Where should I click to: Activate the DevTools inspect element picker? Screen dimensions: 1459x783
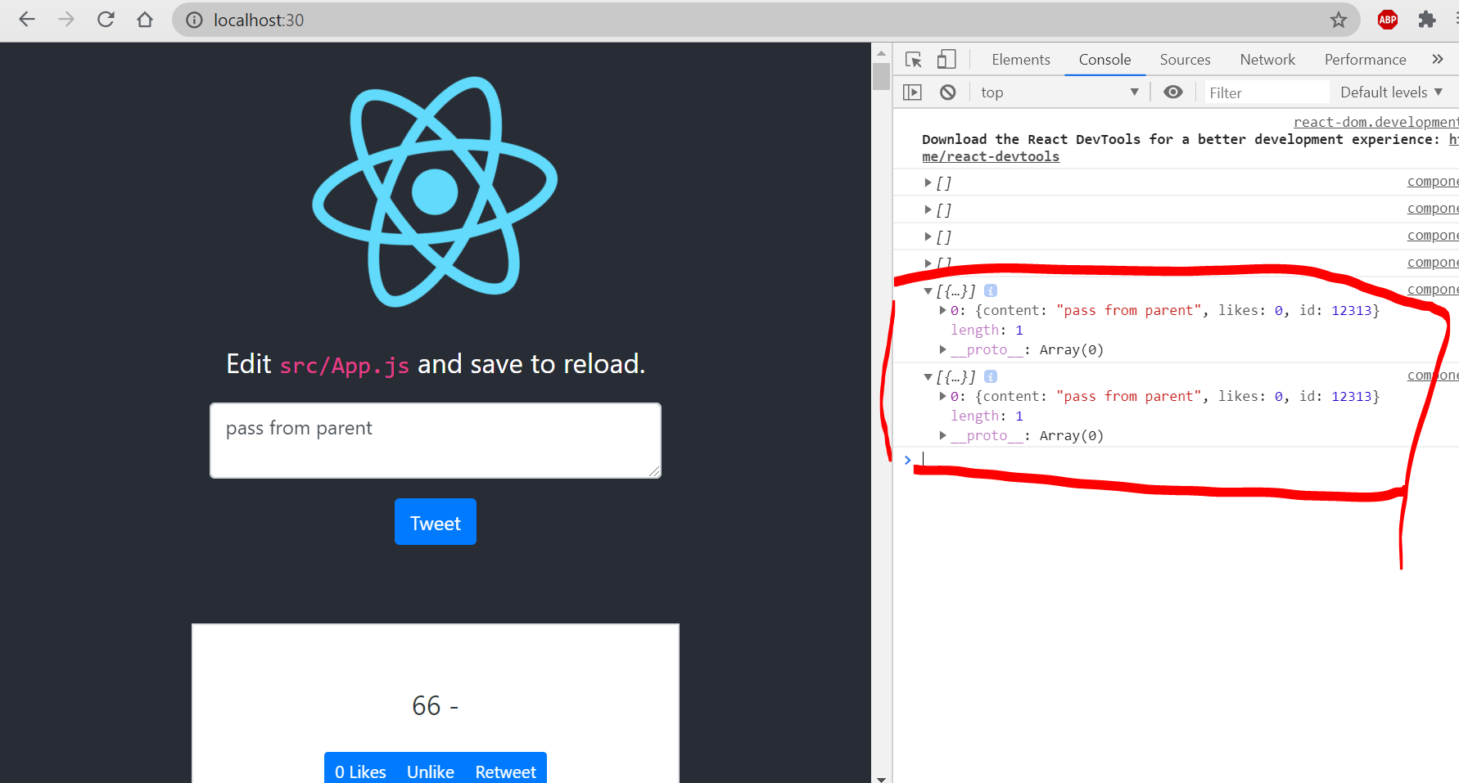914,60
